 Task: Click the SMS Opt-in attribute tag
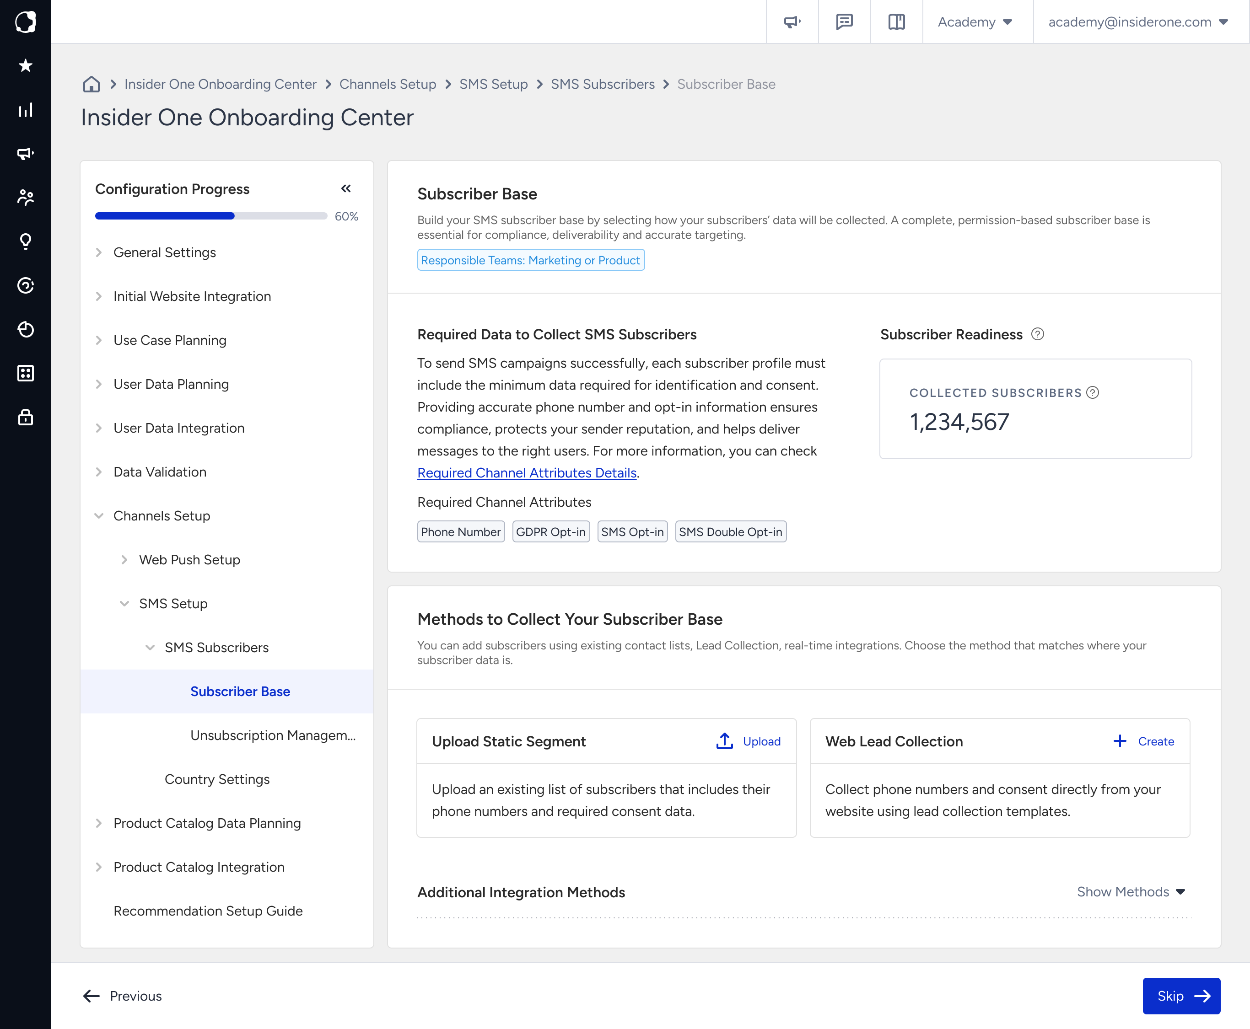[632, 532]
